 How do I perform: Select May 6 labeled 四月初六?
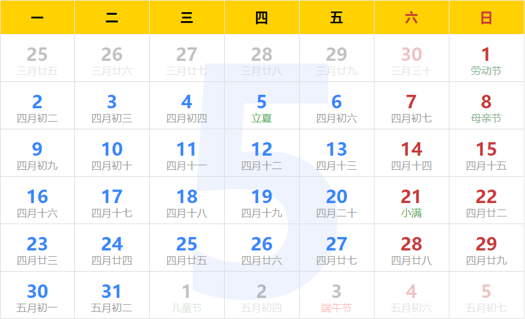(337, 106)
